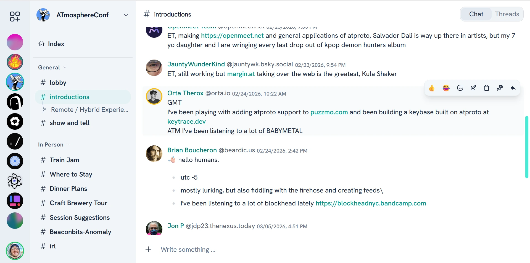Open the blockheadnyc.bandcamp.com link
The image size is (530, 263).
pos(371,203)
